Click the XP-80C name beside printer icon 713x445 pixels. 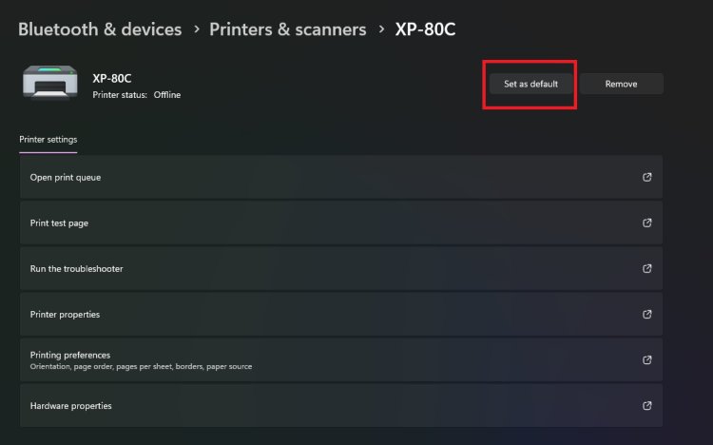112,78
